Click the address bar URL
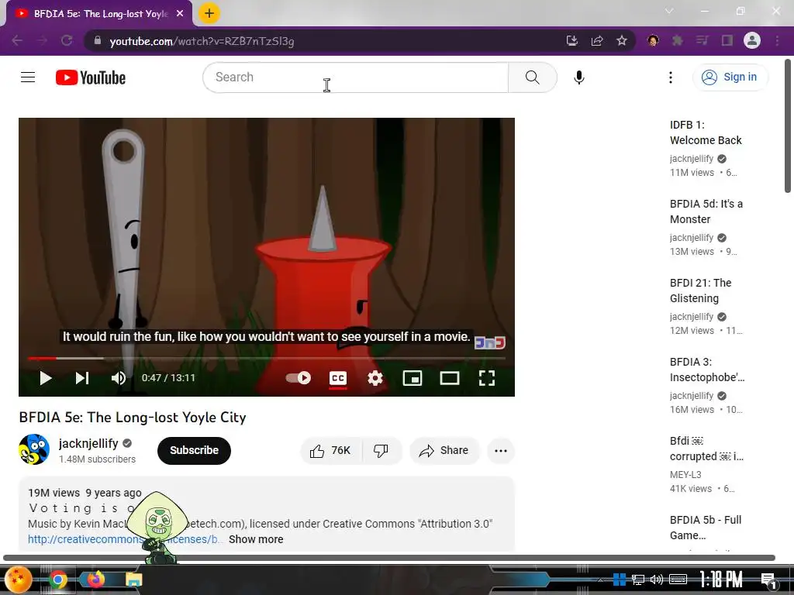 click(202, 41)
